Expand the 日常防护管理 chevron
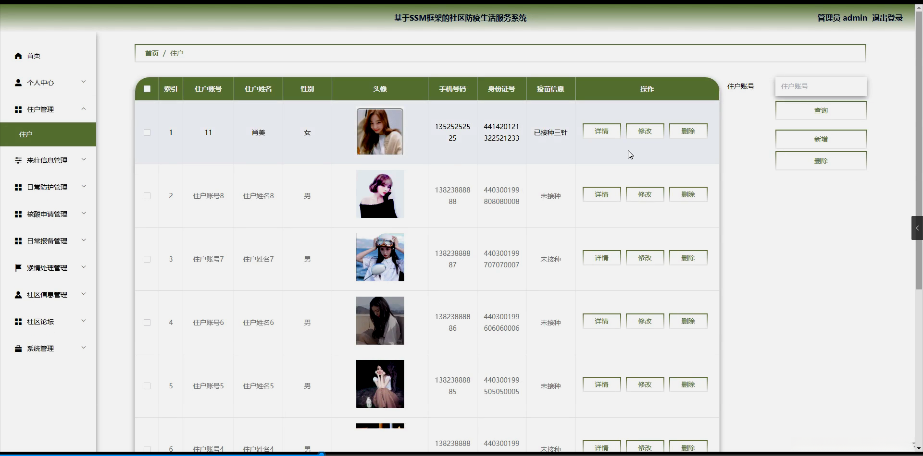This screenshot has height=456, width=923. pos(84,187)
